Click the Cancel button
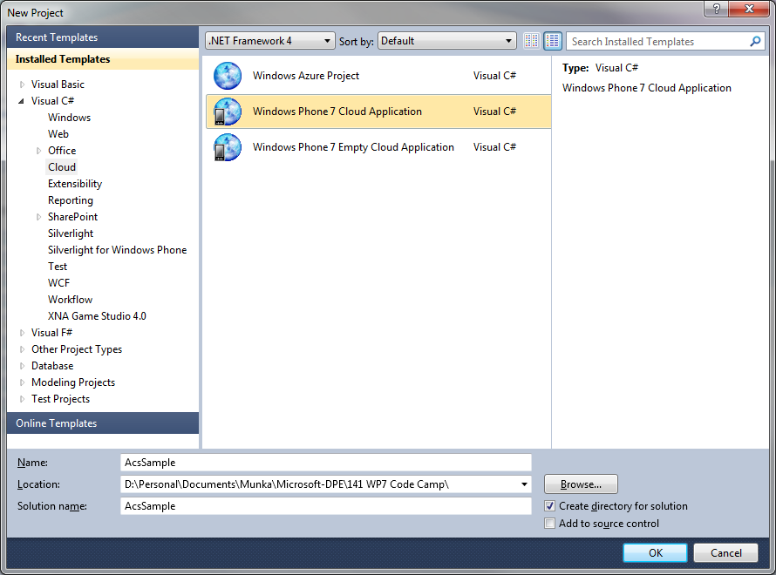776x575 pixels. click(x=726, y=552)
